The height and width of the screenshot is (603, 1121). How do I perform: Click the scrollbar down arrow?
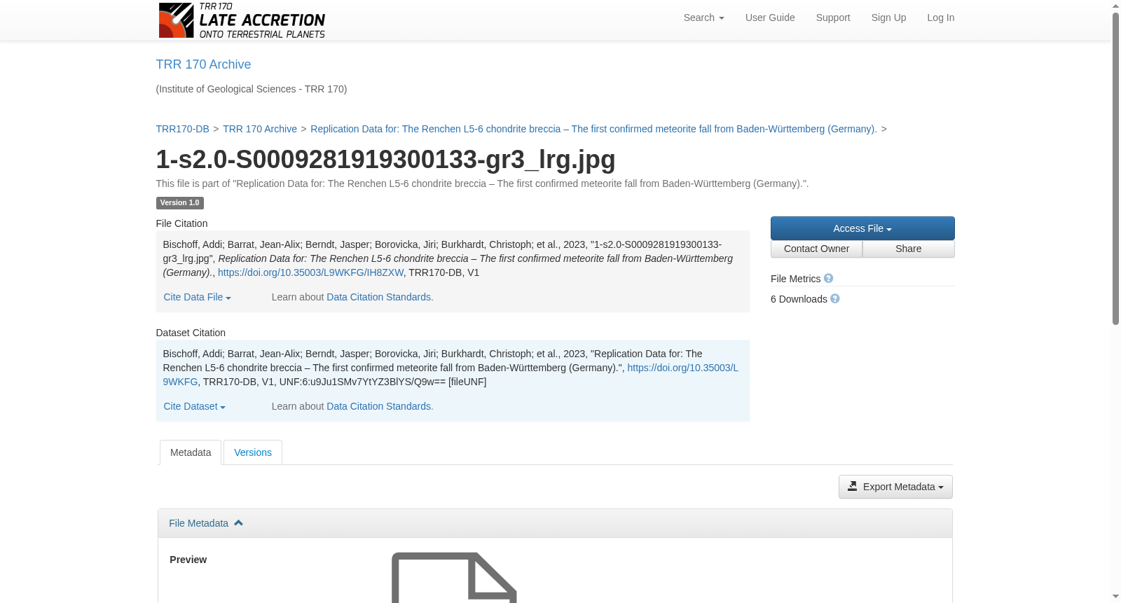[1115, 597]
